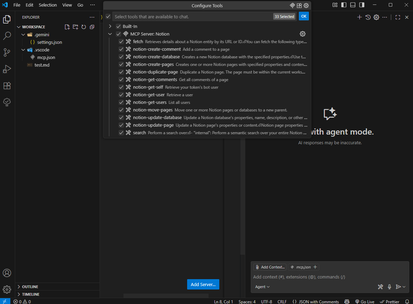Refresh the Explorer workspace
This screenshot has height=304, width=413.
84,27
